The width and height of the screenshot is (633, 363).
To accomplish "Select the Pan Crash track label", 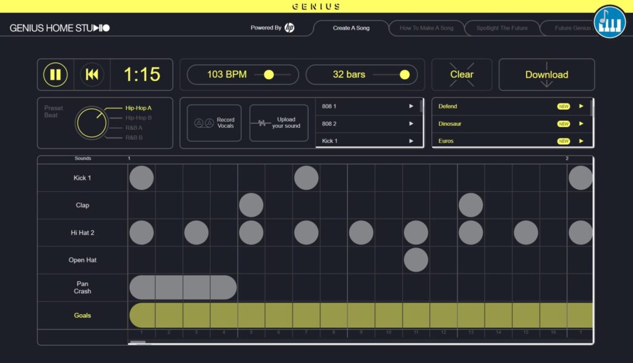I will click(x=82, y=288).
